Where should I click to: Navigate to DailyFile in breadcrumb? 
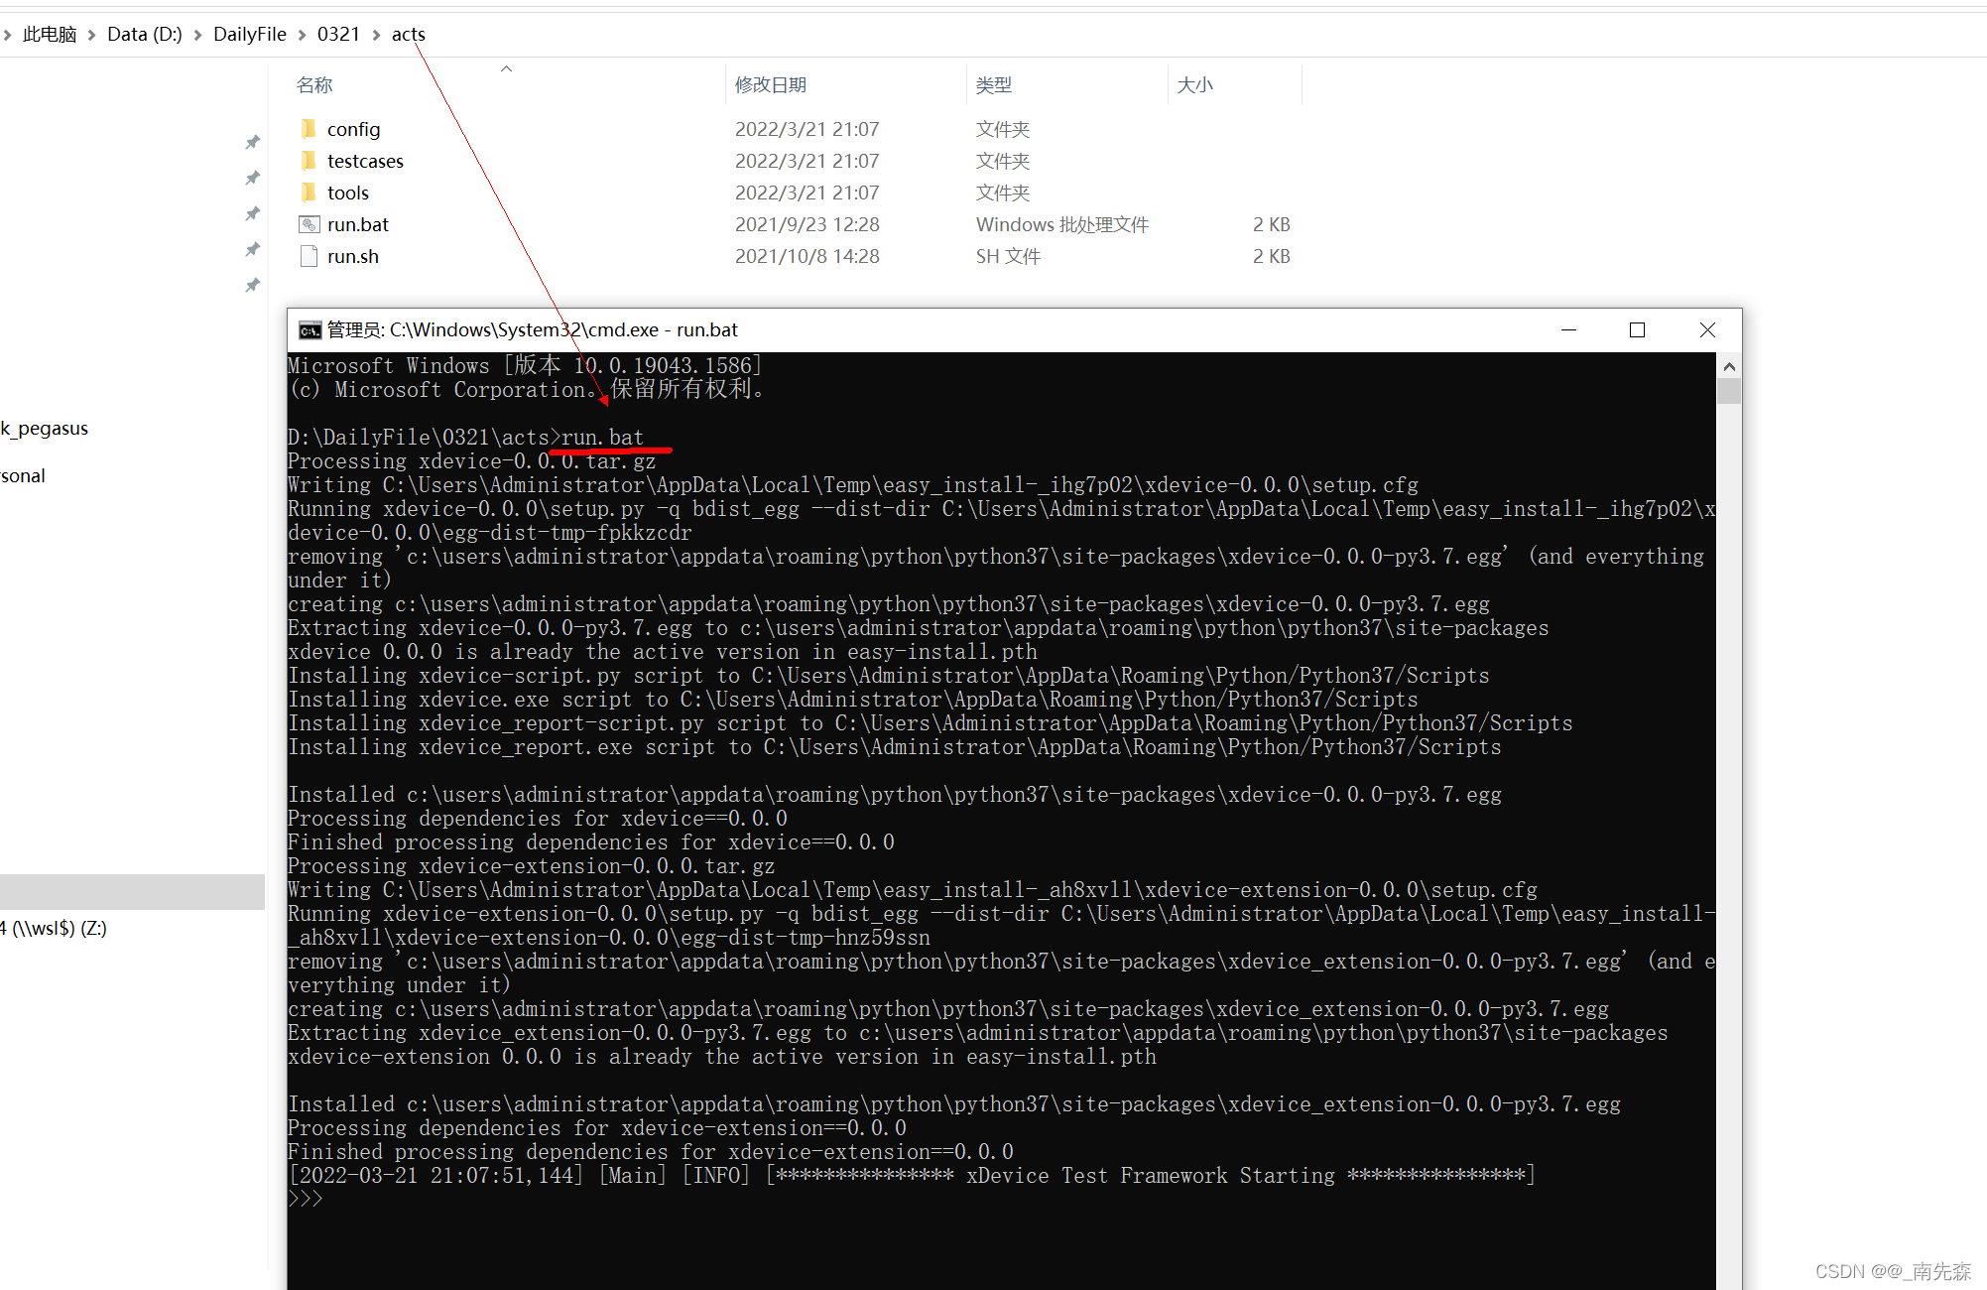tap(250, 35)
